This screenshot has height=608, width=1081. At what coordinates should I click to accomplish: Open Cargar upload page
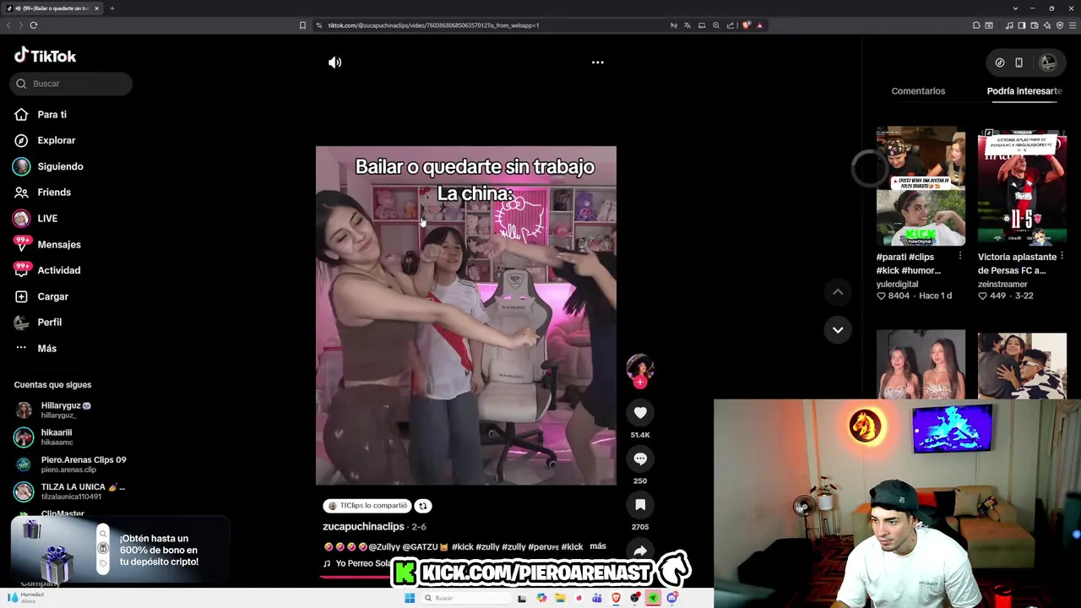coord(41,296)
